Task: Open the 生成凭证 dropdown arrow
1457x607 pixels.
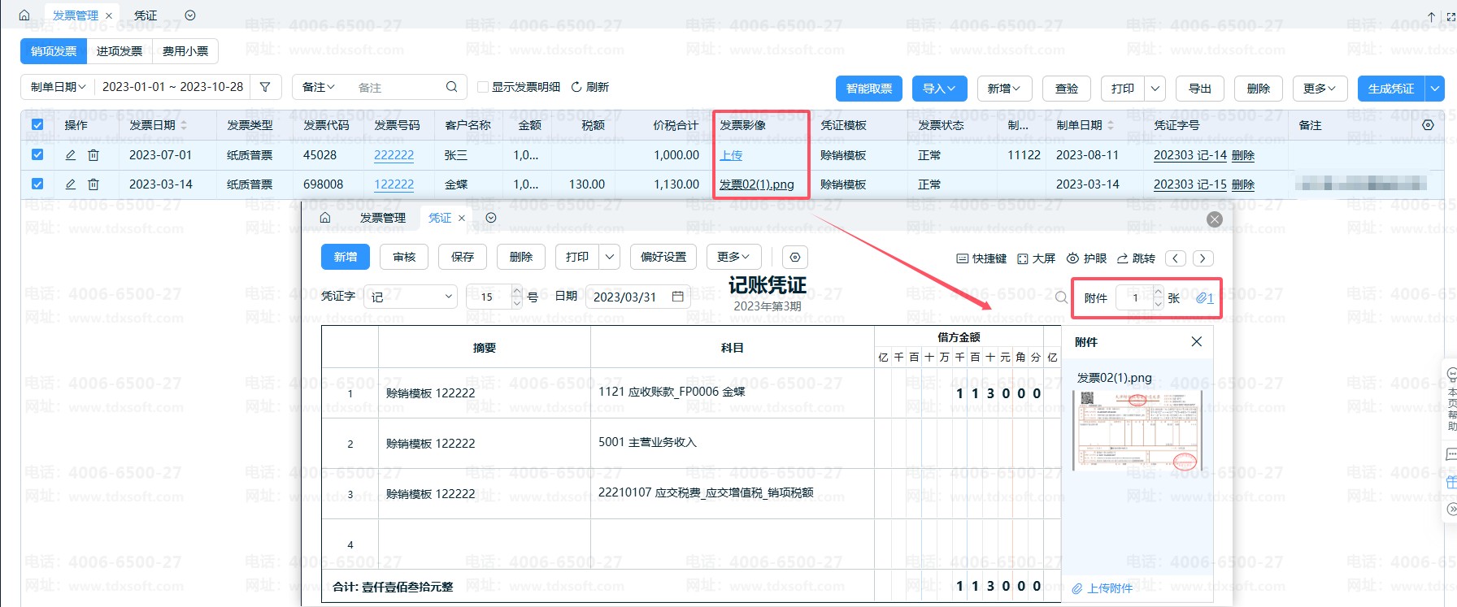Action: (x=1435, y=89)
